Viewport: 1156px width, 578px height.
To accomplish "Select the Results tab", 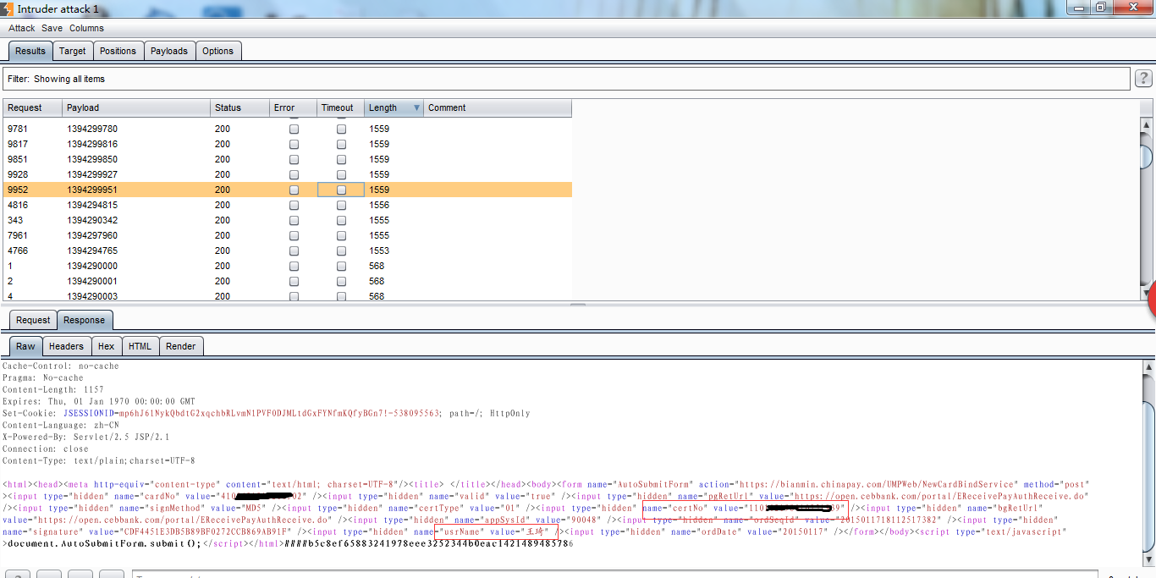I will [30, 51].
